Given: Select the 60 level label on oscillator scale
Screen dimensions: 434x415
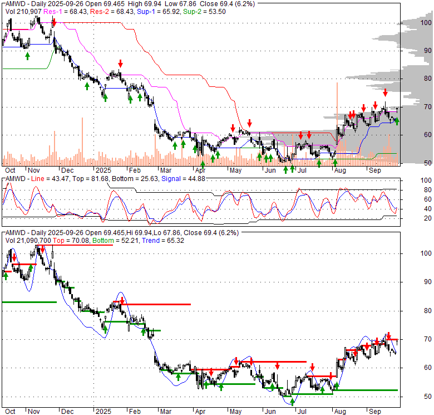Looking at the screenshot, I should click(428, 199).
